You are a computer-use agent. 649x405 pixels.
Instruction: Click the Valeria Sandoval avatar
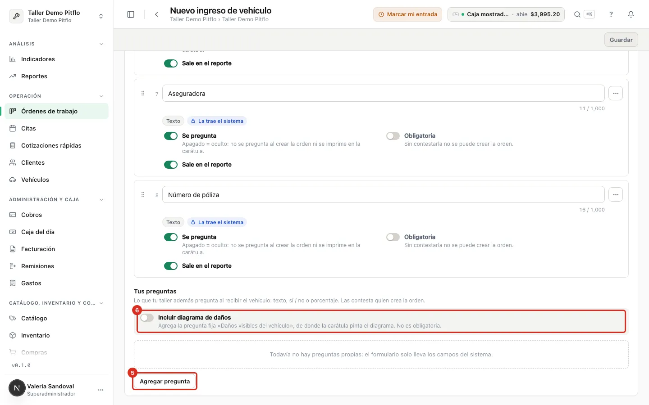click(17, 388)
